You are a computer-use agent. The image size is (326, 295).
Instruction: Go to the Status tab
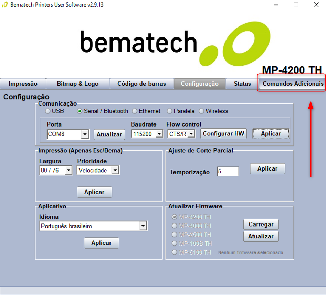pos(242,84)
